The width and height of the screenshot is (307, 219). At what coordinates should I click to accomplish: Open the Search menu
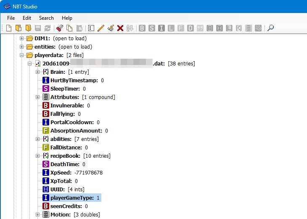46,18
